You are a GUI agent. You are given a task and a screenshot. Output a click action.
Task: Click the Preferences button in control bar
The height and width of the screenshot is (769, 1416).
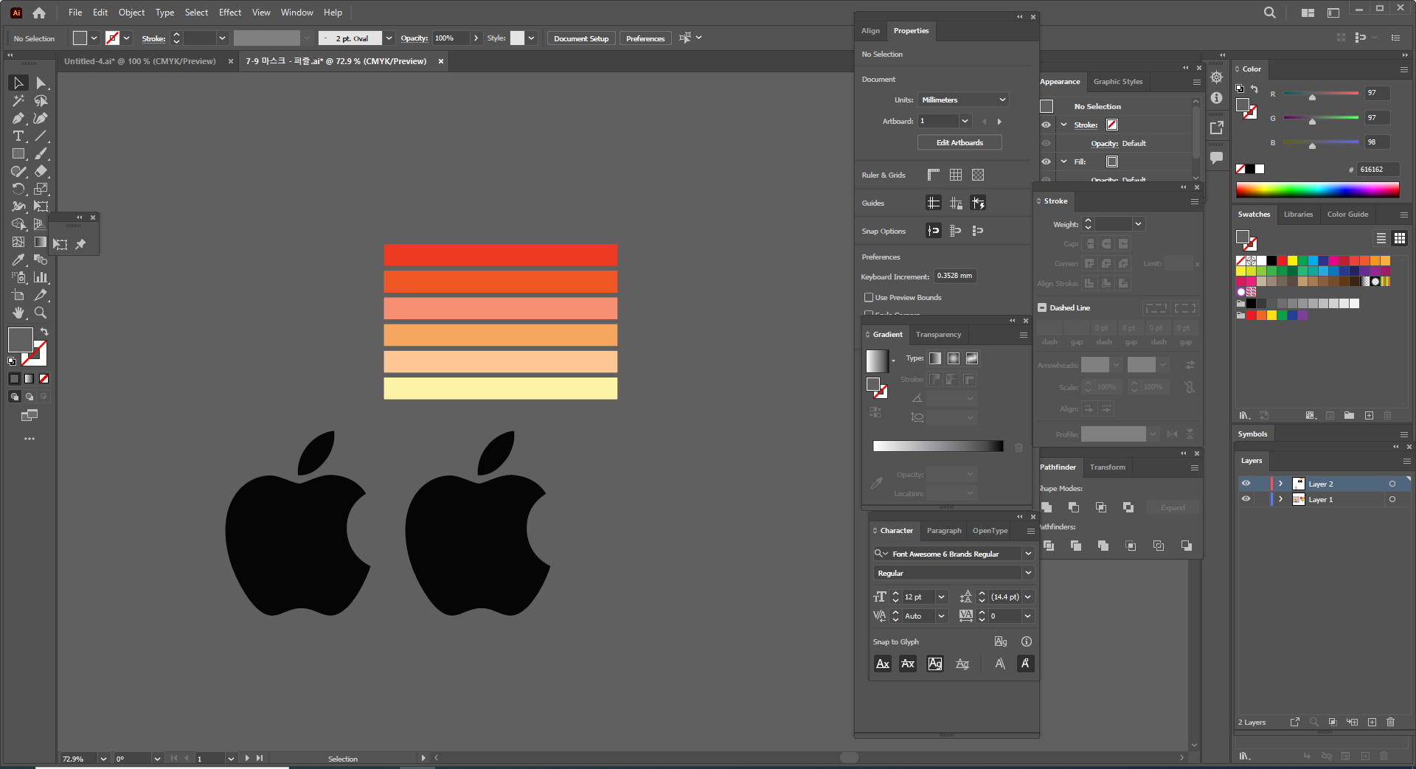(x=645, y=38)
